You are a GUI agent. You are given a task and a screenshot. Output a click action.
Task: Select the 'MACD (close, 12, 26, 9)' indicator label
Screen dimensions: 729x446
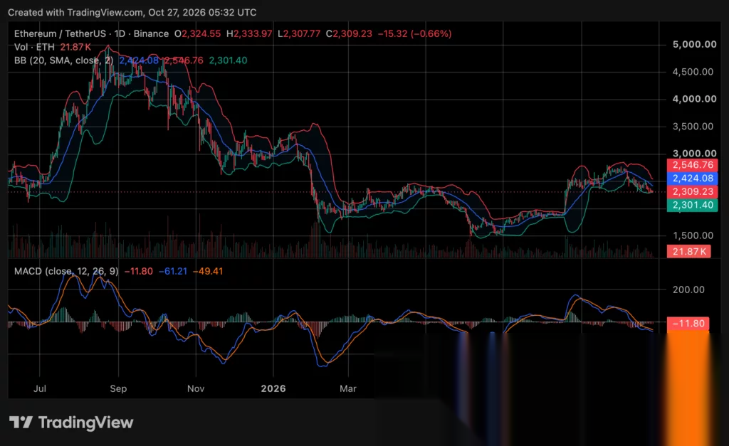pos(66,271)
